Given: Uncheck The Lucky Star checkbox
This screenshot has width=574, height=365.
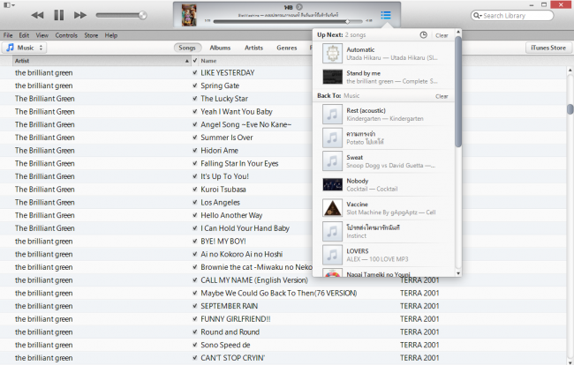Looking at the screenshot, I should (195, 99).
